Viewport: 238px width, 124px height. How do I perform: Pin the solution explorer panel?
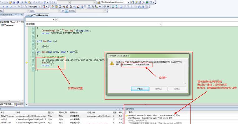tap(19, 15)
